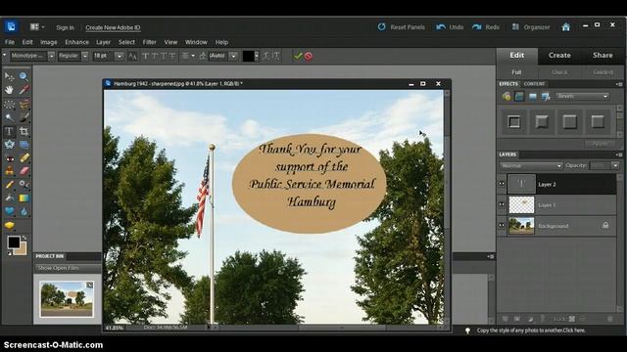Open the Bevels style category dropdown

(582, 96)
